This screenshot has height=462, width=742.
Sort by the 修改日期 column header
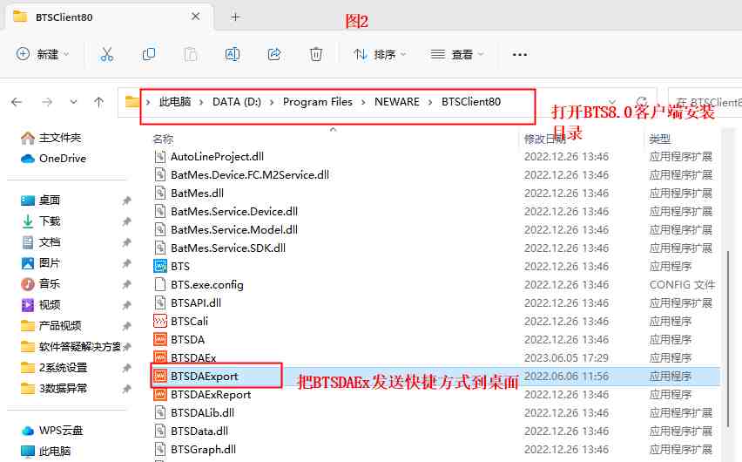(x=544, y=139)
